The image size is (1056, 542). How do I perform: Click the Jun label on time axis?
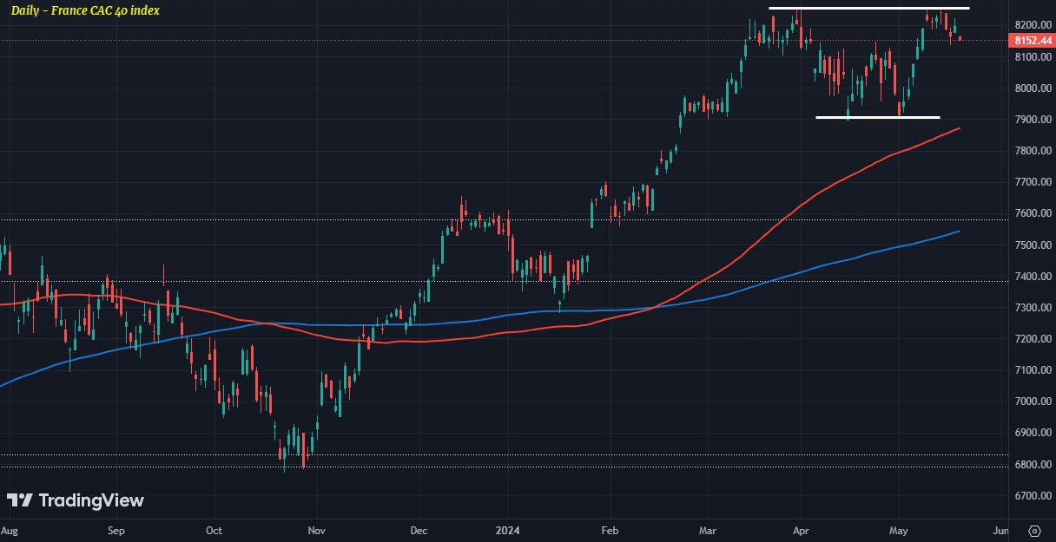pyautogui.click(x=1000, y=529)
